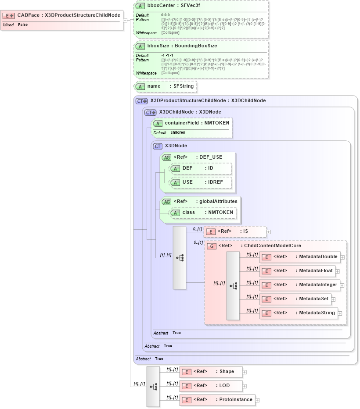Click the Shape element E icon
Screen dimensions: 360x409
point(187,372)
